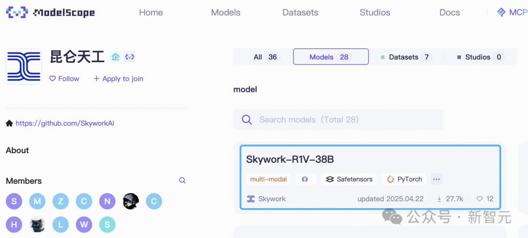Screen dimensions: 528x238
Task: Click the Members search magnifier icon
Action: click(182, 180)
